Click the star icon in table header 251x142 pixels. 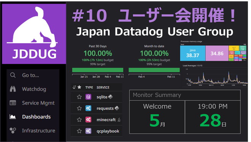tap(79, 87)
